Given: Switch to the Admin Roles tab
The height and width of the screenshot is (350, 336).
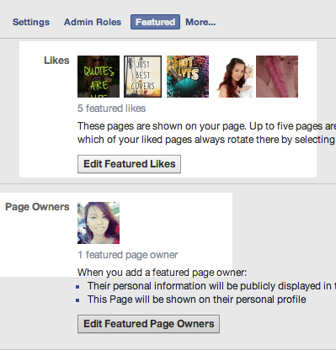Looking at the screenshot, I should click(x=93, y=22).
